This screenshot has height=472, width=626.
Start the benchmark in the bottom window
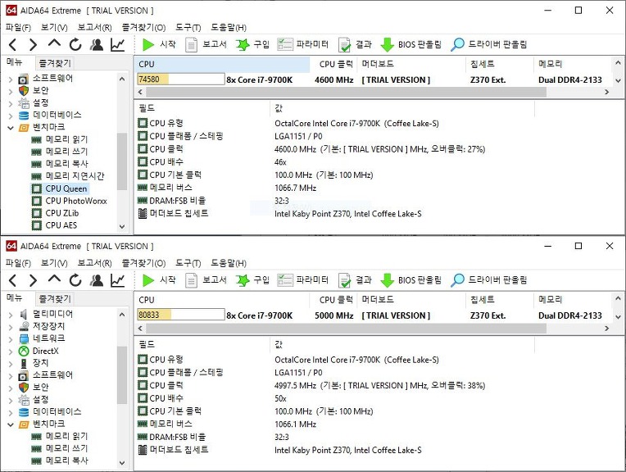coord(159,280)
